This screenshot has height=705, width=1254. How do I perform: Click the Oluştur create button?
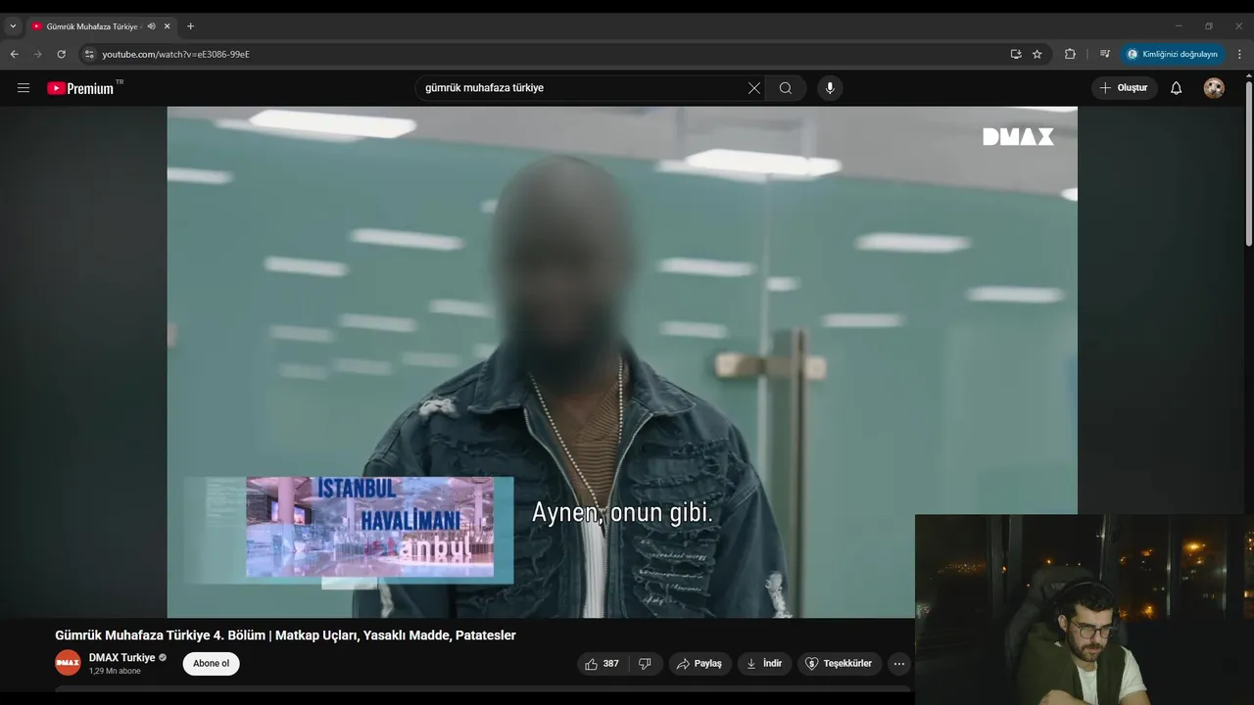point(1125,88)
